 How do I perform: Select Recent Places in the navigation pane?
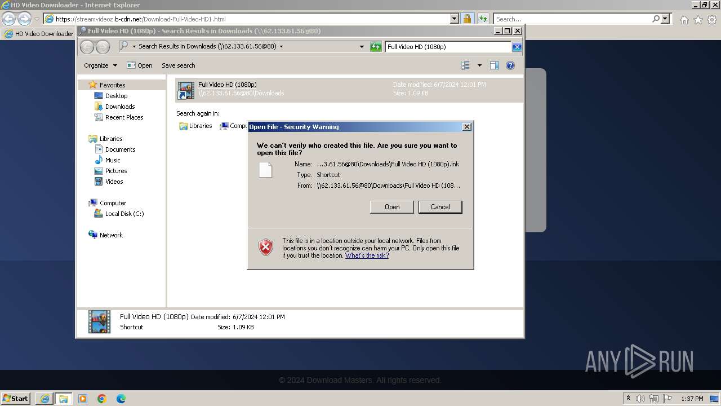tap(124, 117)
